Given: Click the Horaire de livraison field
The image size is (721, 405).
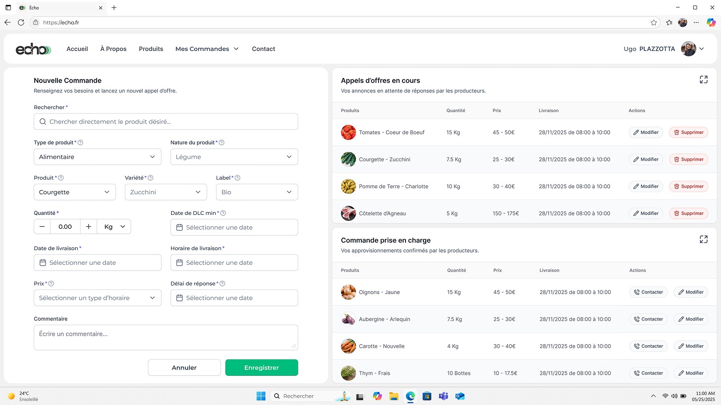Looking at the screenshot, I should click(x=234, y=263).
